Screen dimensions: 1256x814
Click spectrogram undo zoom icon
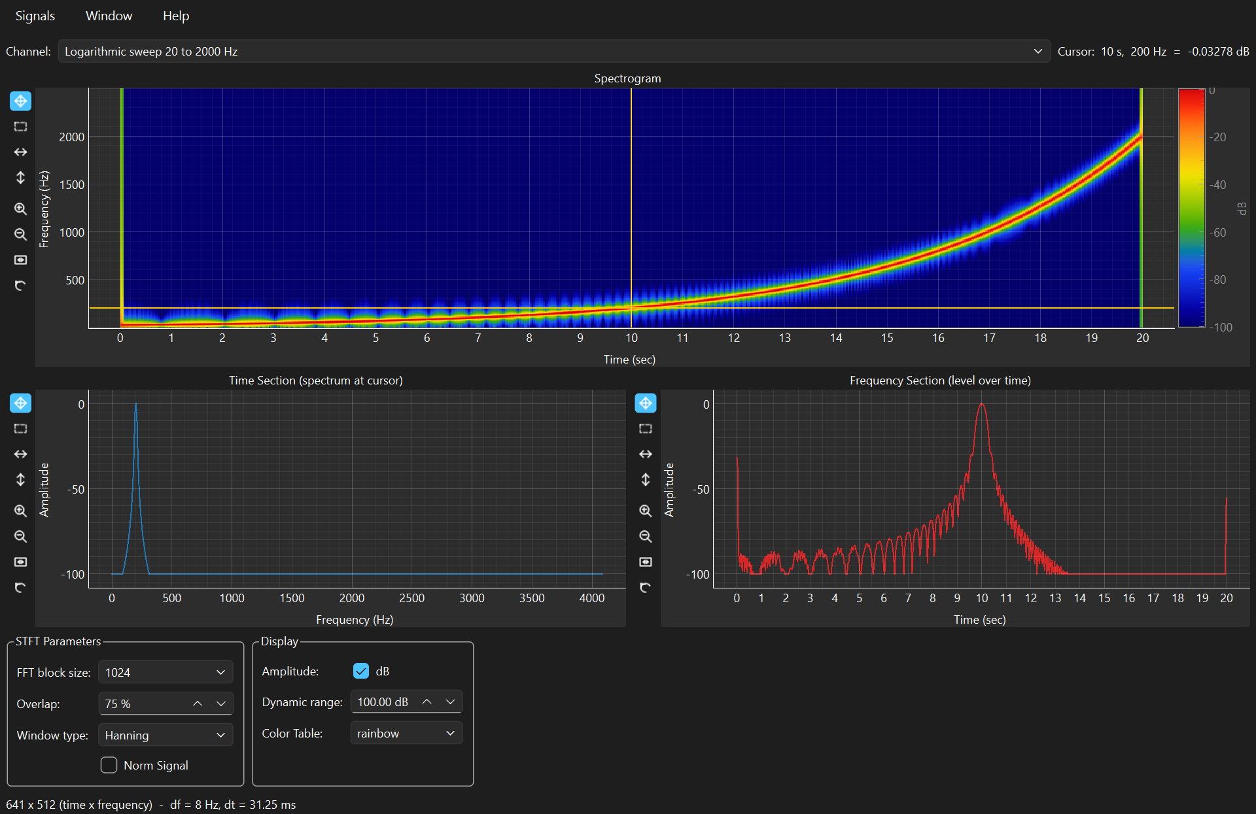[20, 285]
